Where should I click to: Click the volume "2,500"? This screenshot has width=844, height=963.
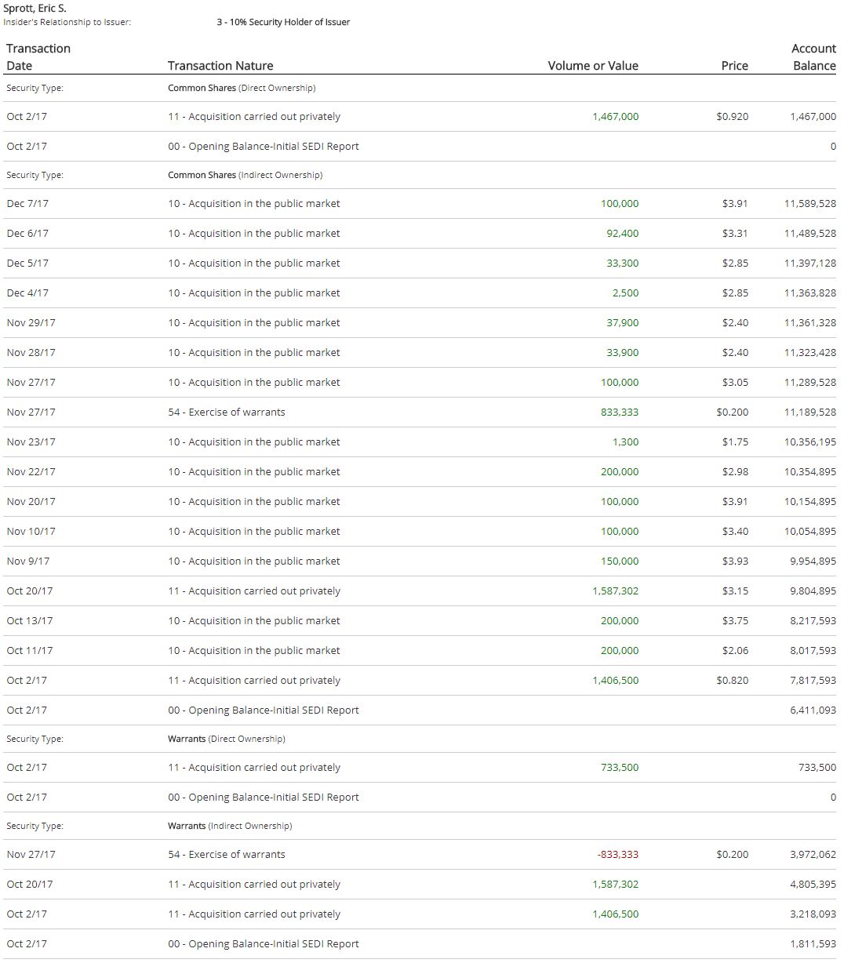tap(626, 293)
